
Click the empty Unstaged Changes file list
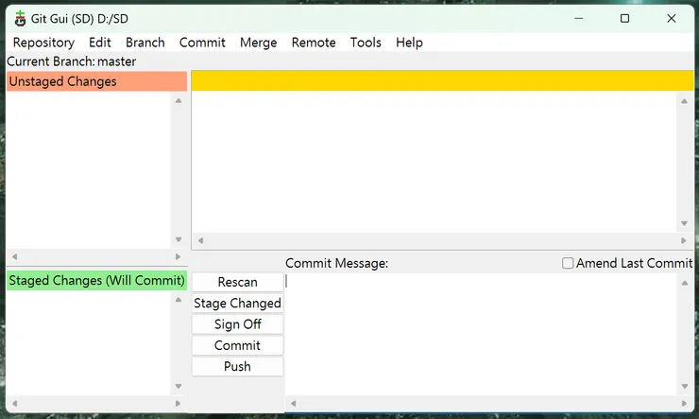(x=88, y=169)
